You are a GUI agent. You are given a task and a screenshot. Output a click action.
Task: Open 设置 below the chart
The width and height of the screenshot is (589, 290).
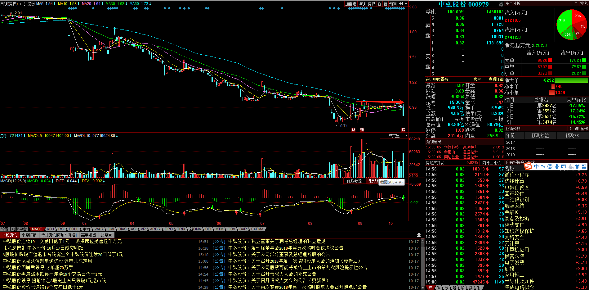tap(5, 229)
